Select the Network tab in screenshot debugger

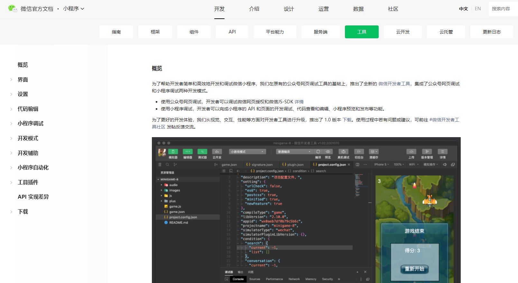pos(294,279)
